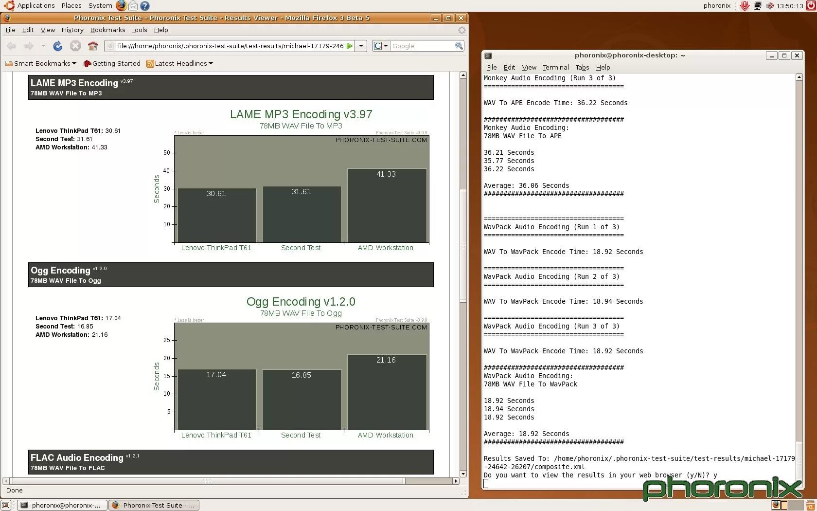Open the terminal's Terminal menu

click(x=556, y=68)
